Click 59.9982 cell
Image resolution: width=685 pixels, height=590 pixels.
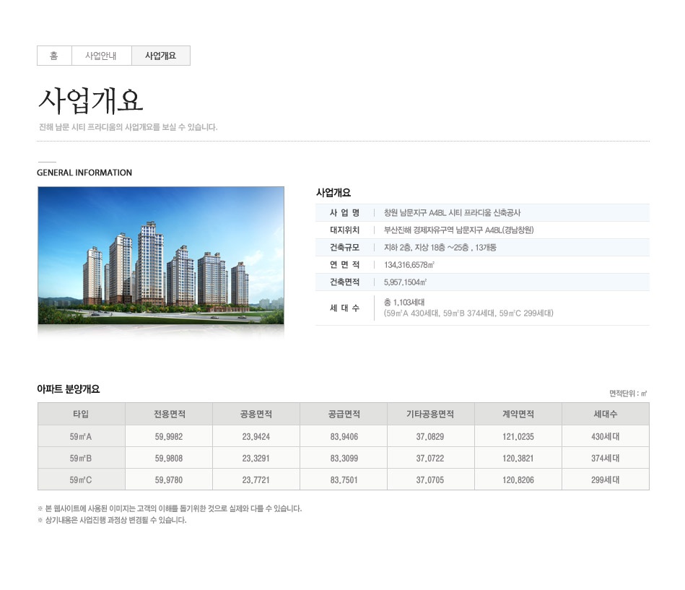[x=169, y=436]
